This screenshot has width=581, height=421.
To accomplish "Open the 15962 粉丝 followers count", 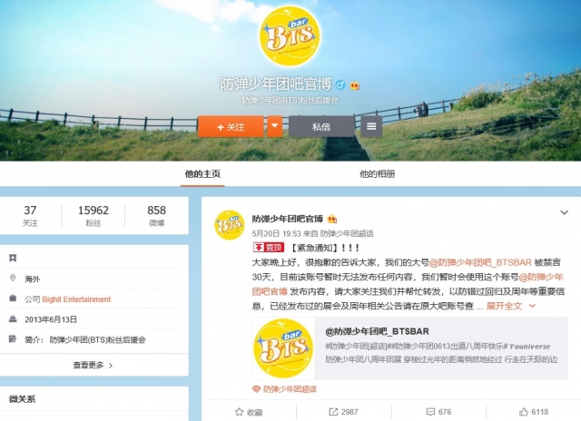I will click(x=93, y=216).
